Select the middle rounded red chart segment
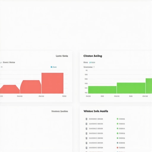 click(31, 87)
